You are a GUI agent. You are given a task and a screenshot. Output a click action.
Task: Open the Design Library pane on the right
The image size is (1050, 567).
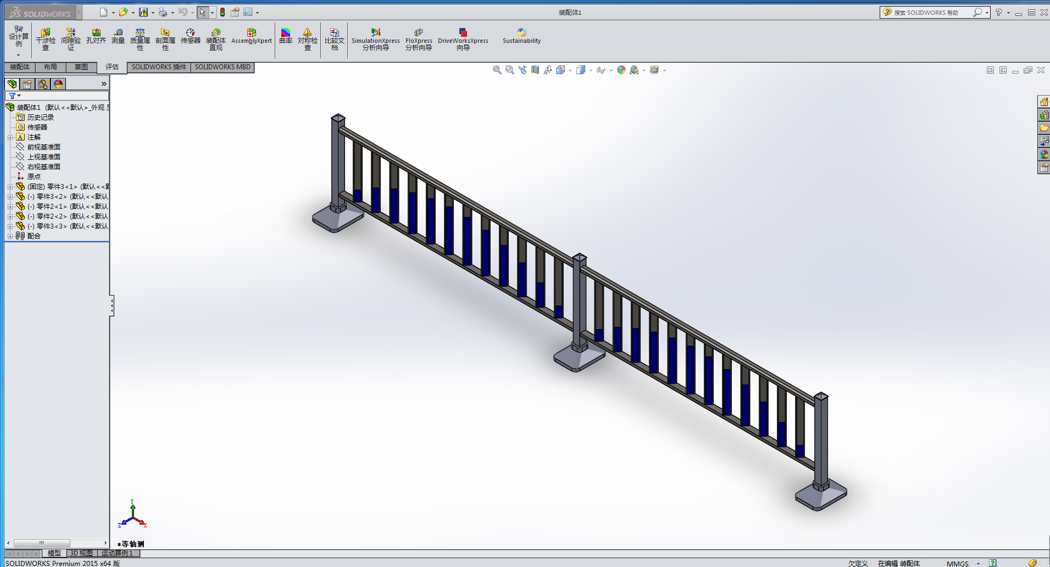click(x=1044, y=115)
